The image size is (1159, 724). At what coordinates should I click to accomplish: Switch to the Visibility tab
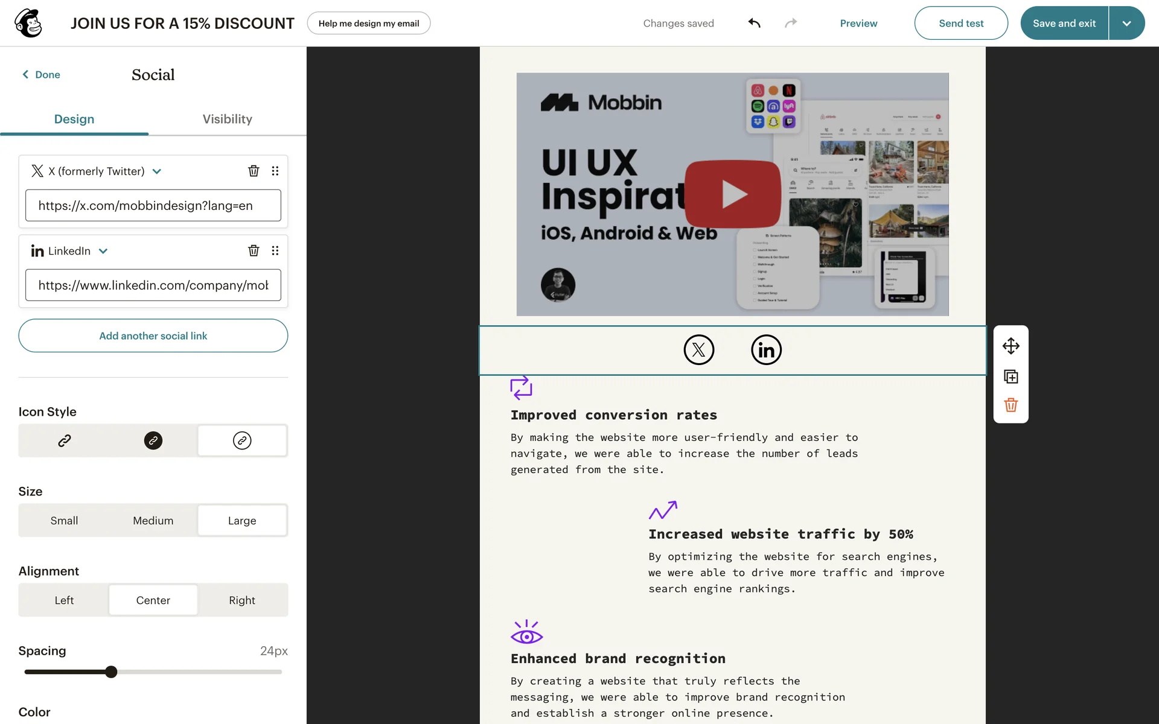[227, 119]
